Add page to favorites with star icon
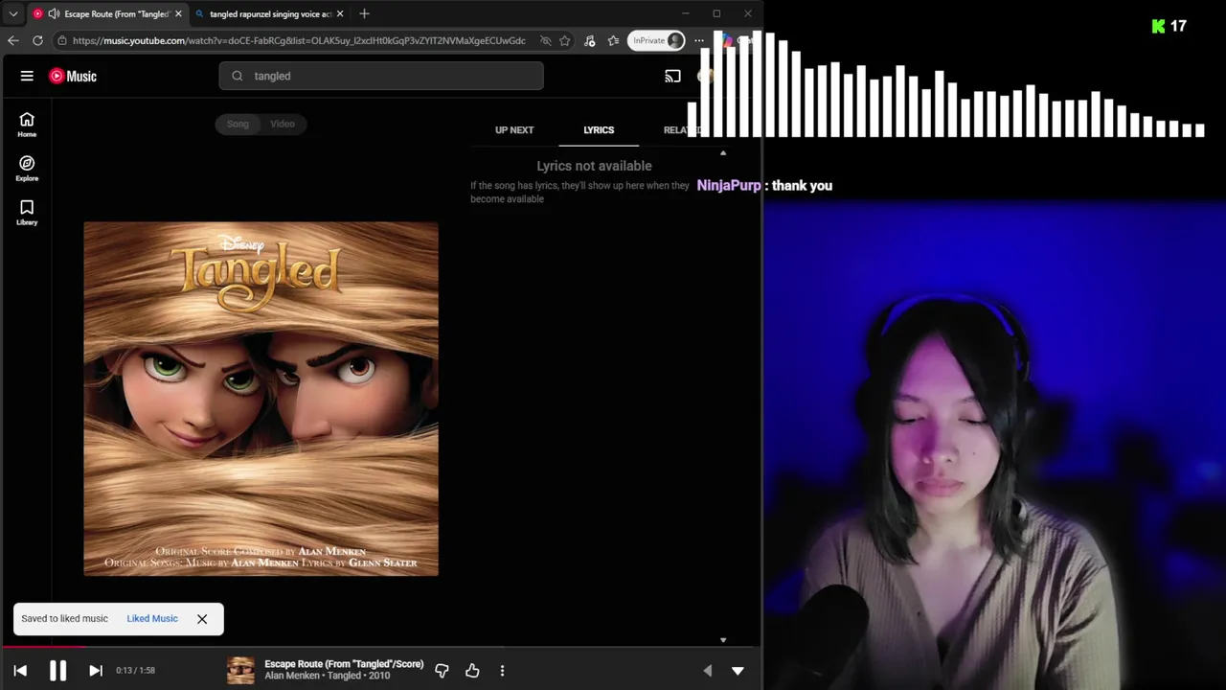 [x=565, y=40]
